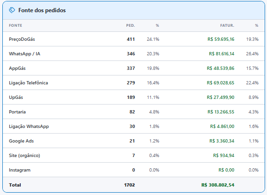The width and height of the screenshot is (267, 195).
Task: Click the R$ 48.539,86 revenue
Action: pyautogui.click(x=220, y=68)
